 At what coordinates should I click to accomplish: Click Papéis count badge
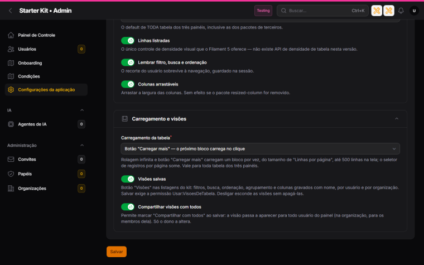pos(81,174)
